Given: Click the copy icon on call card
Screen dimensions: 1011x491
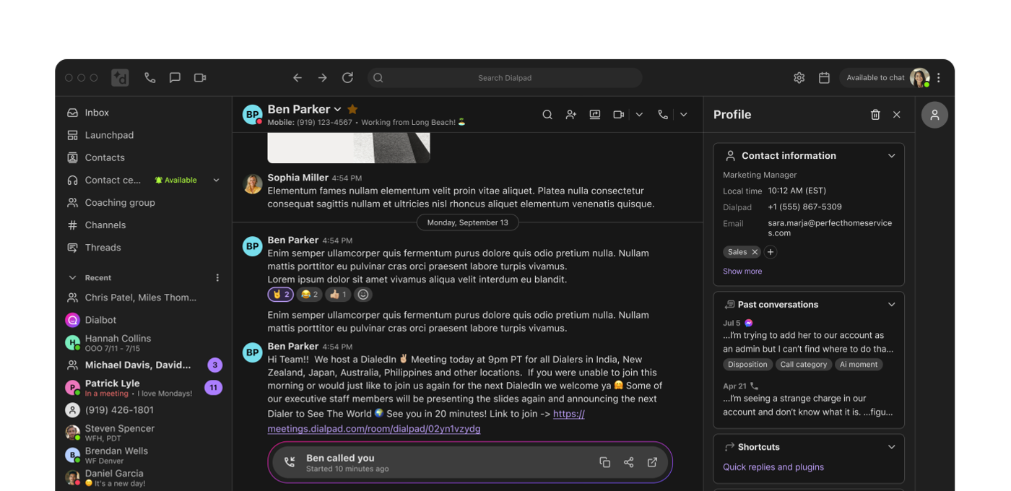Looking at the screenshot, I should [605, 463].
